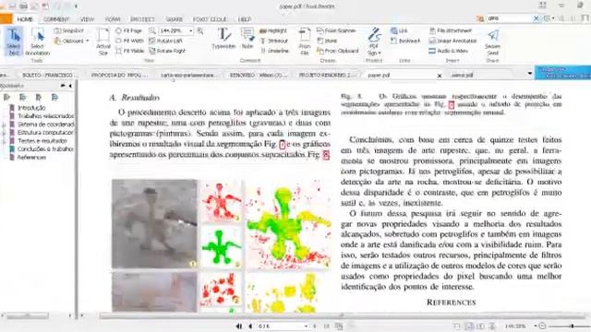Click inside the search text field
The image size is (591, 332).
click(x=509, y=18)
